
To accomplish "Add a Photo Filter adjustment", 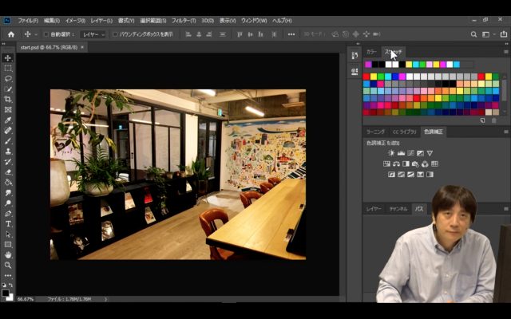I will click(415, 163).
